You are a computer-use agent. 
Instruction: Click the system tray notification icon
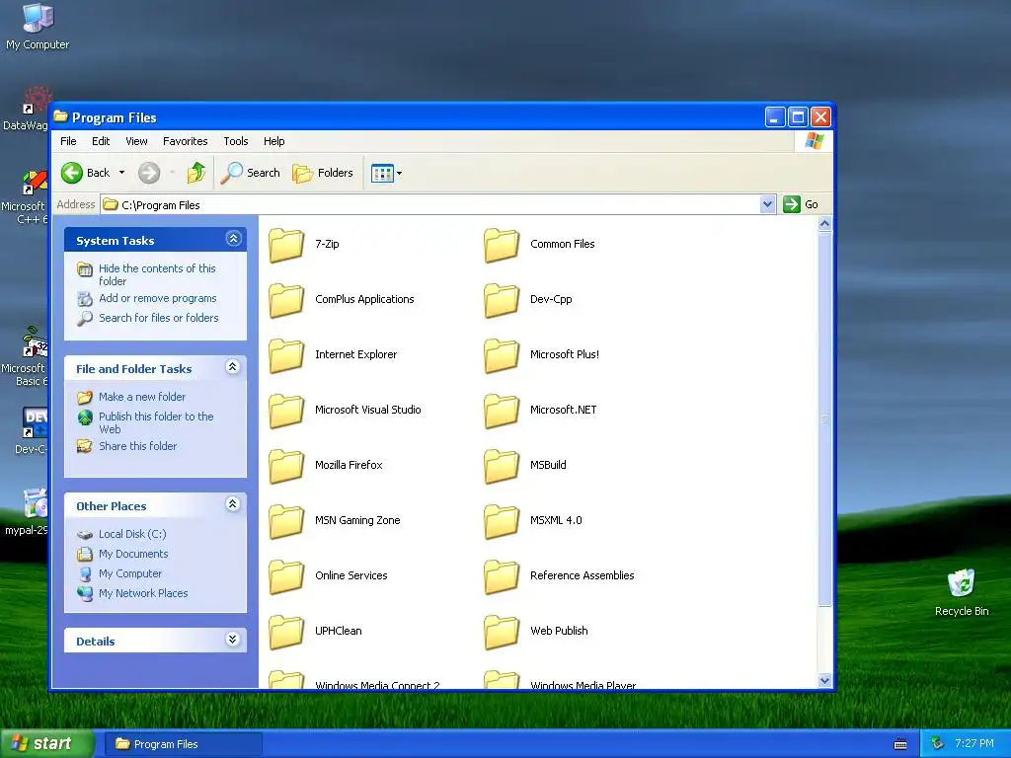(x=937, y=743)
